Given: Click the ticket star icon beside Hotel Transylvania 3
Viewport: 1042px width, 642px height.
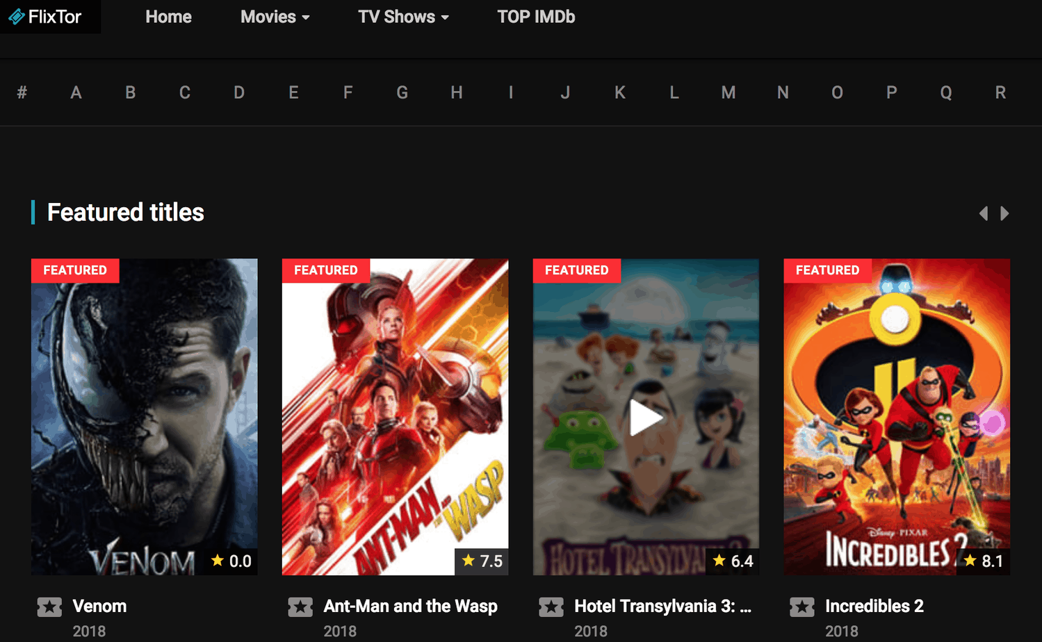Looking at the screenshot, I should coord(551,607).
